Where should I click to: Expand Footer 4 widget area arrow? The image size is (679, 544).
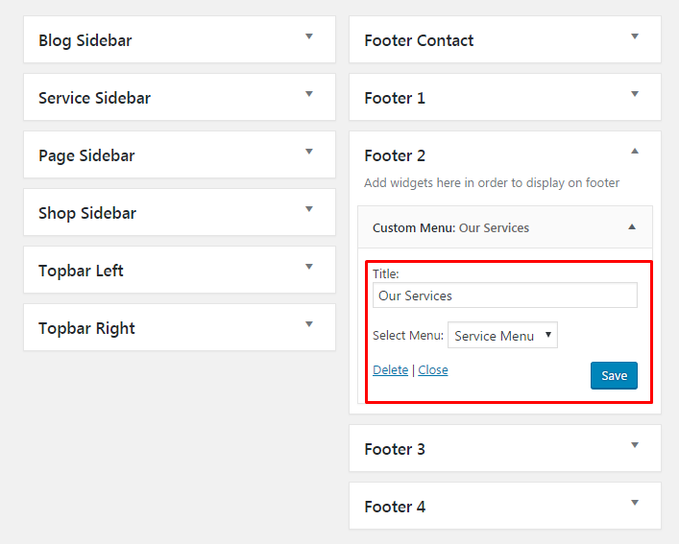(635, 503)
